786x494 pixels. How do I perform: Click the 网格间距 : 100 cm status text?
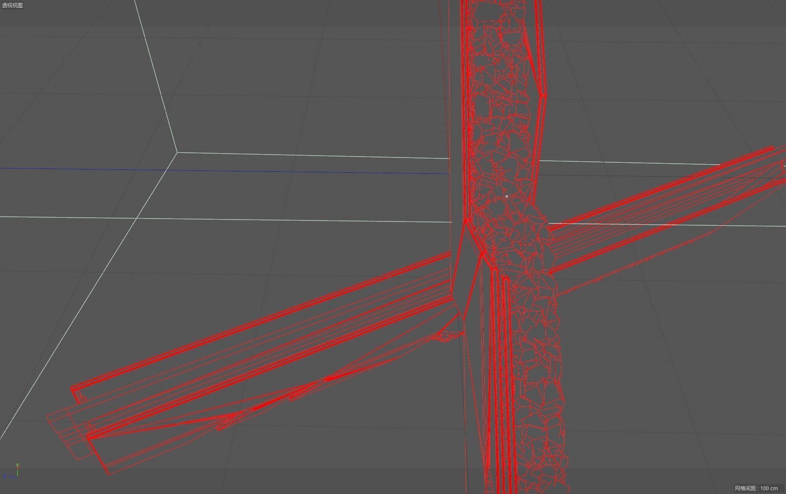(x=756, y=488)
